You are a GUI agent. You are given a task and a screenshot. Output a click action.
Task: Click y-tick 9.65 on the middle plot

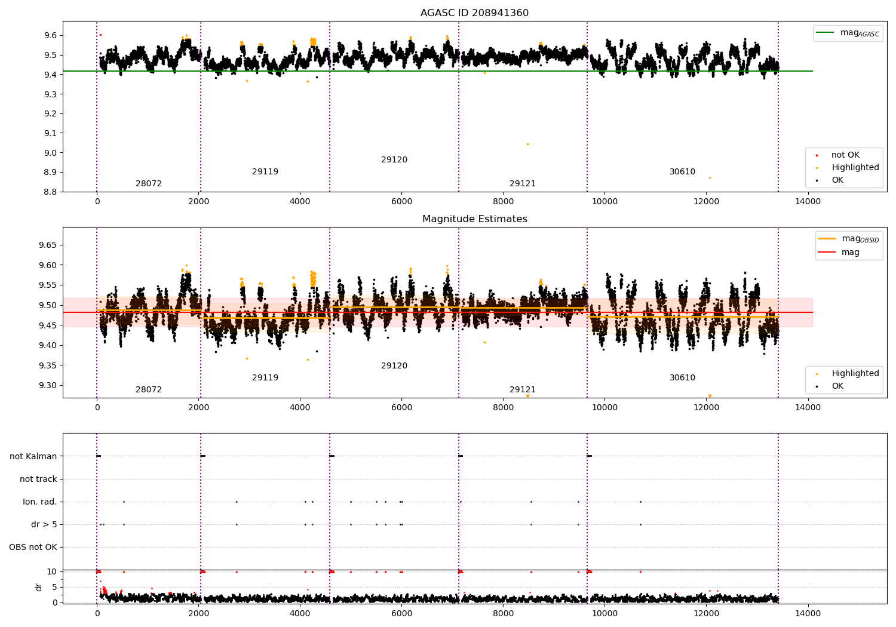pyautogui.click(x=48, y=245)
